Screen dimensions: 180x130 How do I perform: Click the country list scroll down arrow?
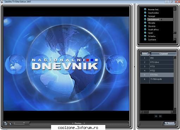pyautogui.click(x=175, y=39)
